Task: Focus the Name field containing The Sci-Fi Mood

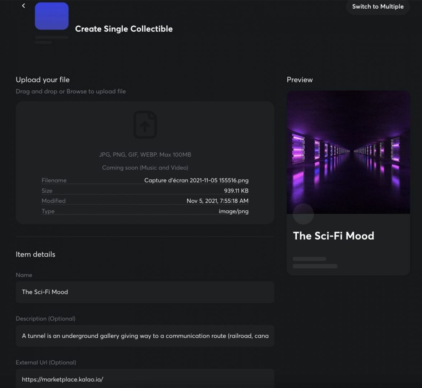Action: 145,292
